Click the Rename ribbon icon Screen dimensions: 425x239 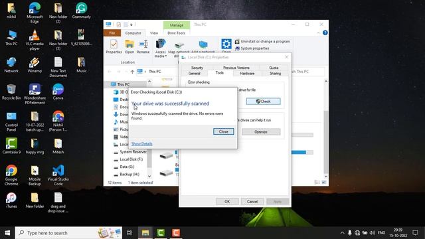143,46
